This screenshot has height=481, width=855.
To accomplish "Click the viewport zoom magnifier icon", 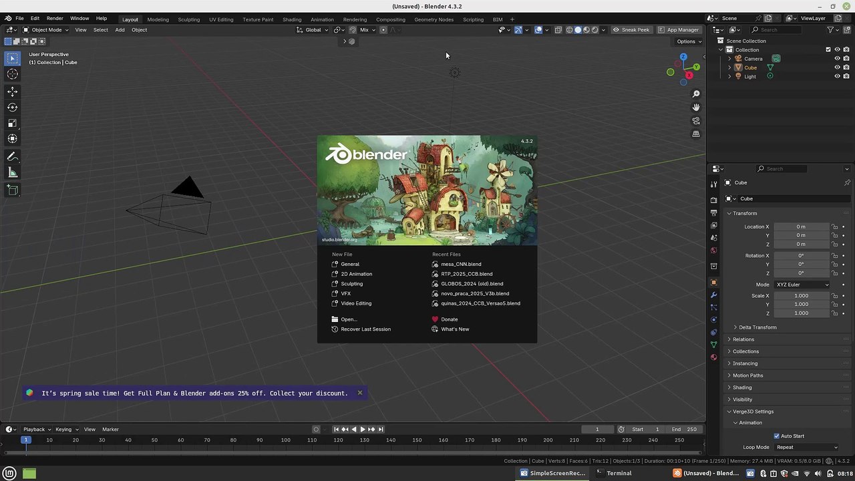I will pos(696,94).
